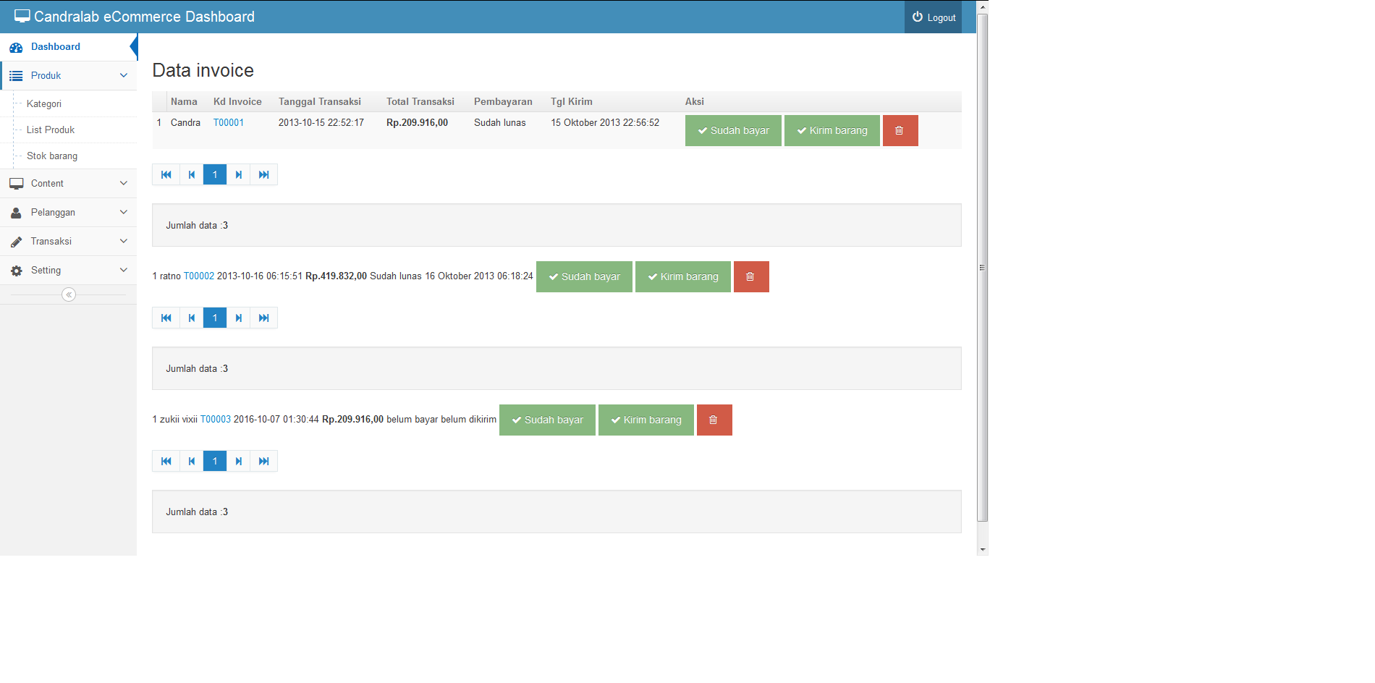The height and width of the screenshot is (683, 1375).
Task: Collapse sidebar using double-chevron icon
Action: click(69, 294)
